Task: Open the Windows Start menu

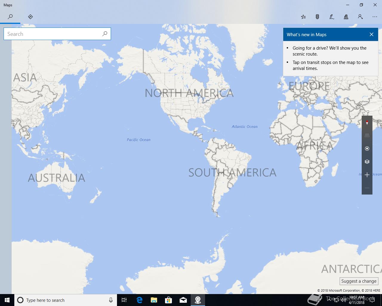Action: [7, 300]
